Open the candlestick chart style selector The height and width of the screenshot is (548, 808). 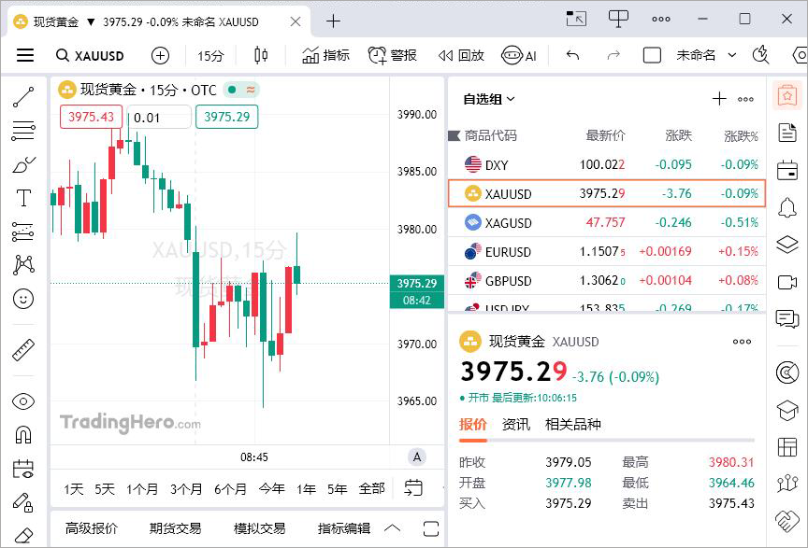point(261,55)
